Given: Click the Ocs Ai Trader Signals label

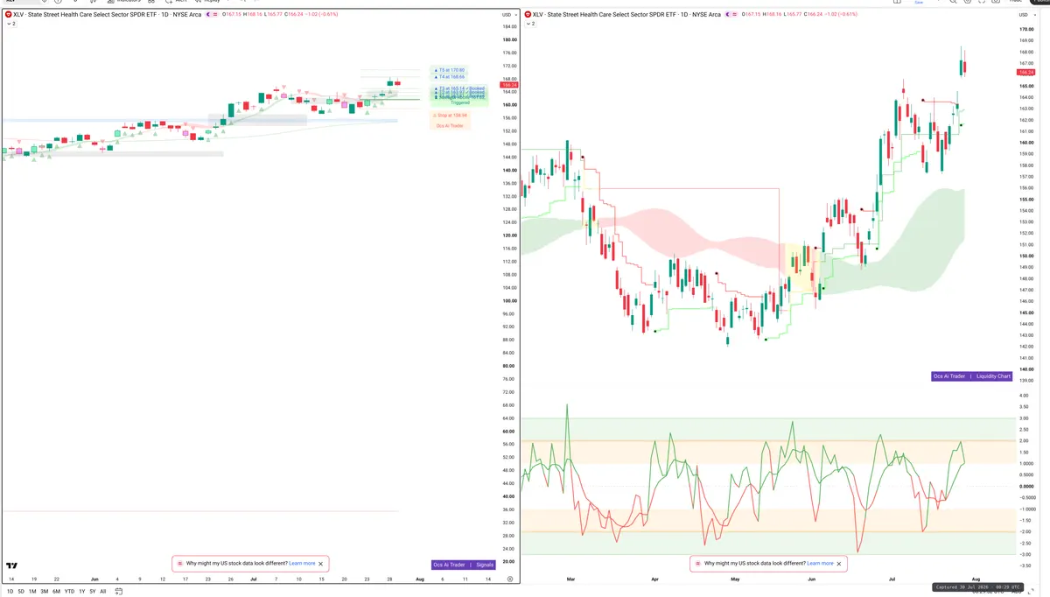Looking at the screenshot, I should [464, 565].
